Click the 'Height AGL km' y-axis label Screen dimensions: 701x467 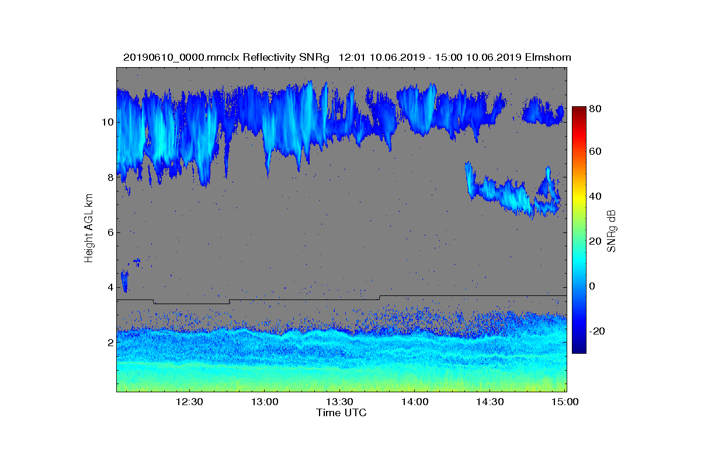[89, 228]
